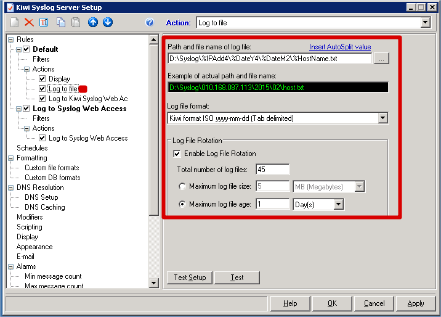Click the Apply button
441x317 pixels.
click(x=416, y=303)
